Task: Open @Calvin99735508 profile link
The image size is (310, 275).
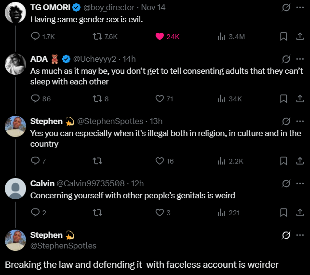Action: tap(91, 183)
